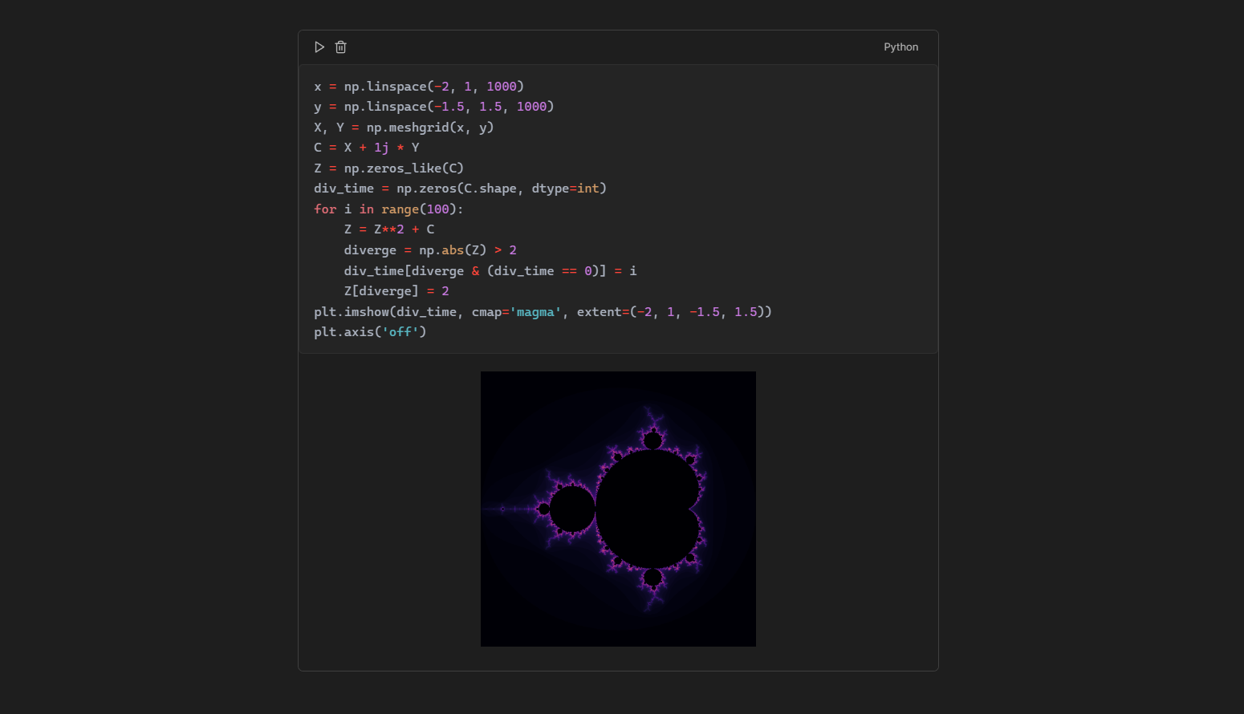Click the C = X + 1j * Y line

click(x=365, y=147)
